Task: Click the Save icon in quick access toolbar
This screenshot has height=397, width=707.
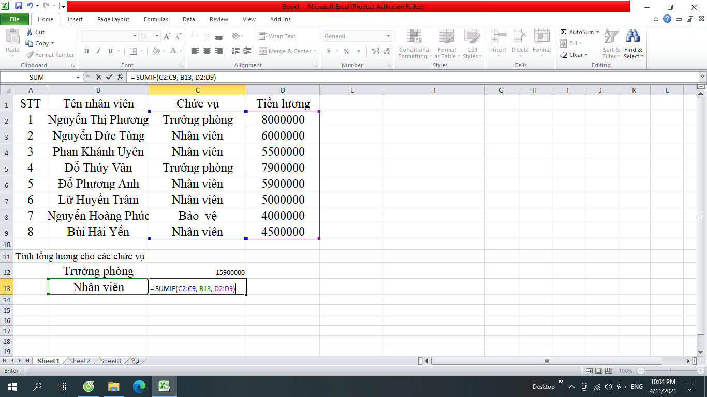Action: pos(19,6)
